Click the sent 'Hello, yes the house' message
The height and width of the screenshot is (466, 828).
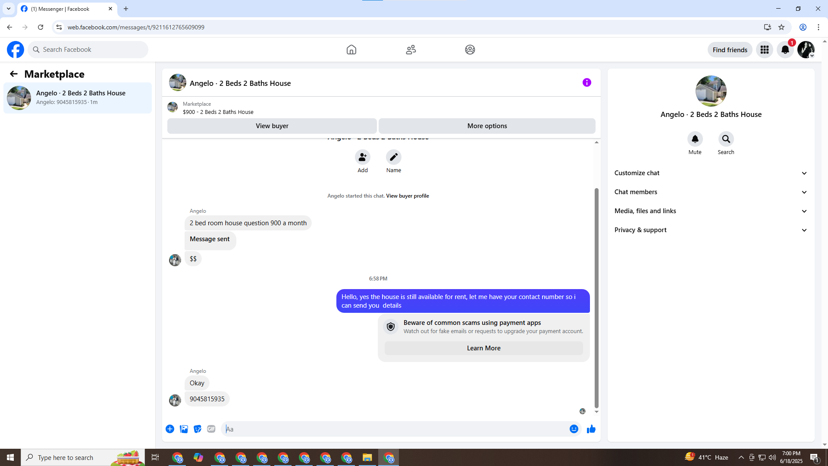[x=463, y=301]
